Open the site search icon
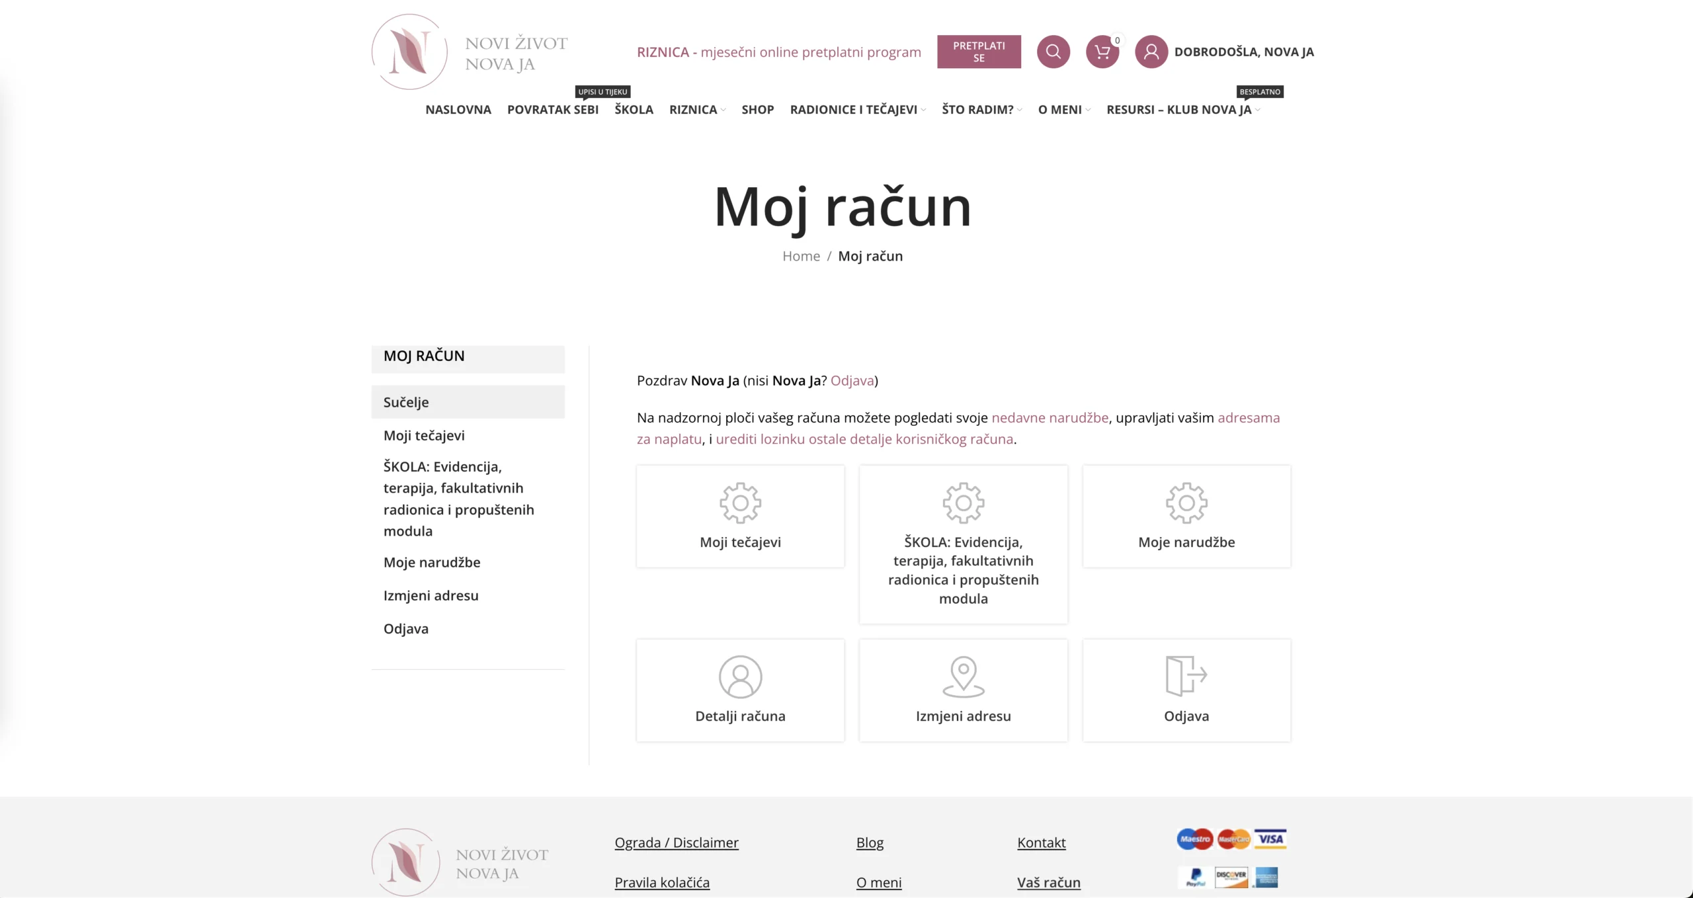Image resolution: width=1693 pixels, height=898 pixels. pyautogui.click(x=1053, y=52)
